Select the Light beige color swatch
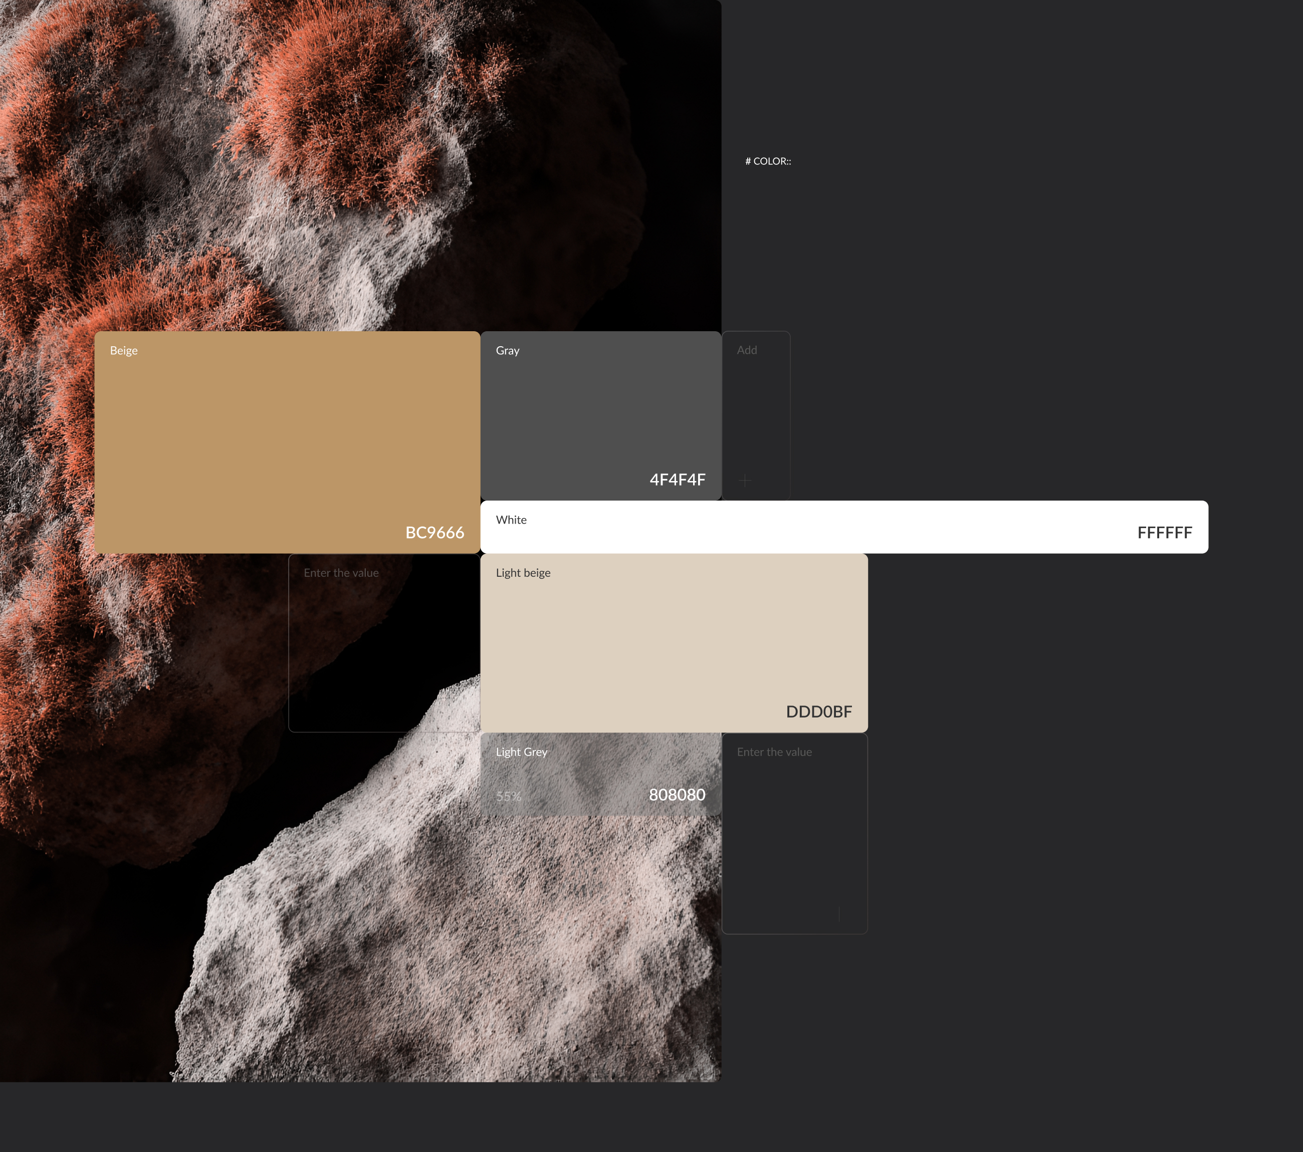The width and height of the screenshot is (1303, 1152). [674, 642]
